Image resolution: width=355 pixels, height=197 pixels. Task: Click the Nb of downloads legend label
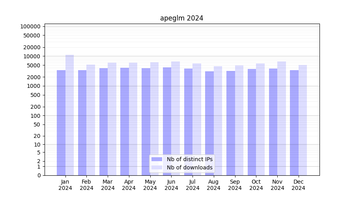tap(189, 167)
